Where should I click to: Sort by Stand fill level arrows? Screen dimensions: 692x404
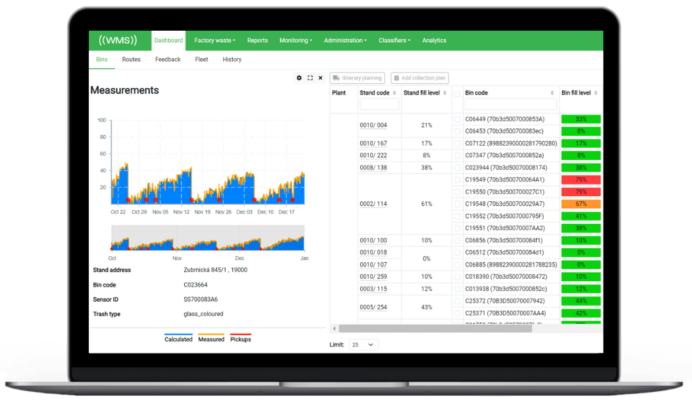(445, 93)
